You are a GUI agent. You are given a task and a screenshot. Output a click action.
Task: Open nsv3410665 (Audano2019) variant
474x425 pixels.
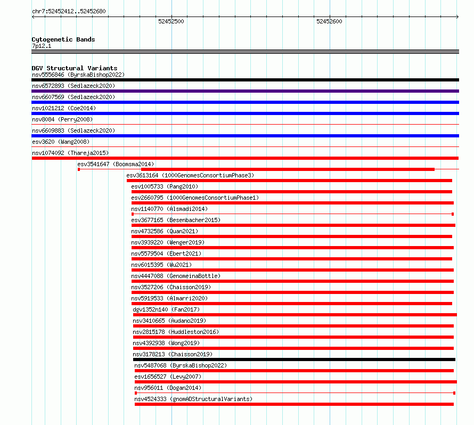[169, 321]
